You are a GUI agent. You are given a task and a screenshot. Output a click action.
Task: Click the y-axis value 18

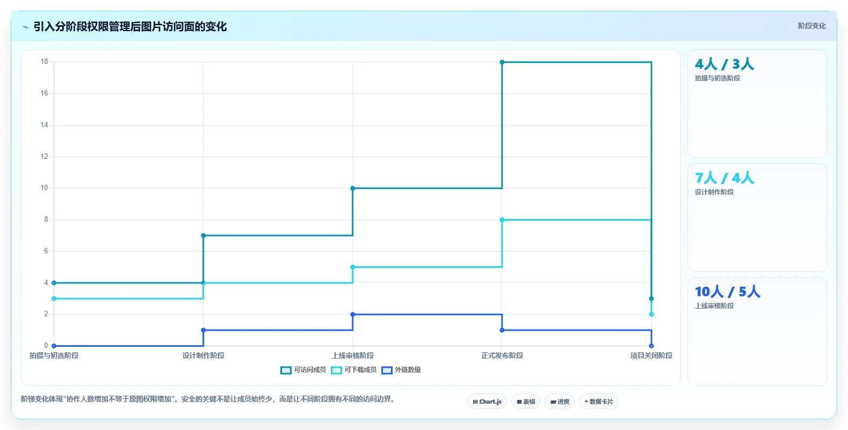tap(44, 62)
